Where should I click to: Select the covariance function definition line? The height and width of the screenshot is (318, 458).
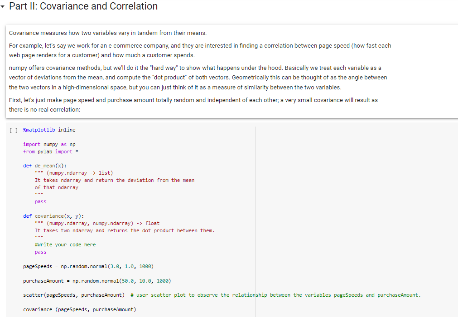click(53, 216)
